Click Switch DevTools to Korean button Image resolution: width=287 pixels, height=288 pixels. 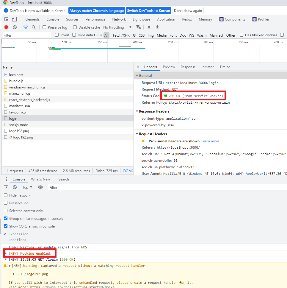[148, 11]
